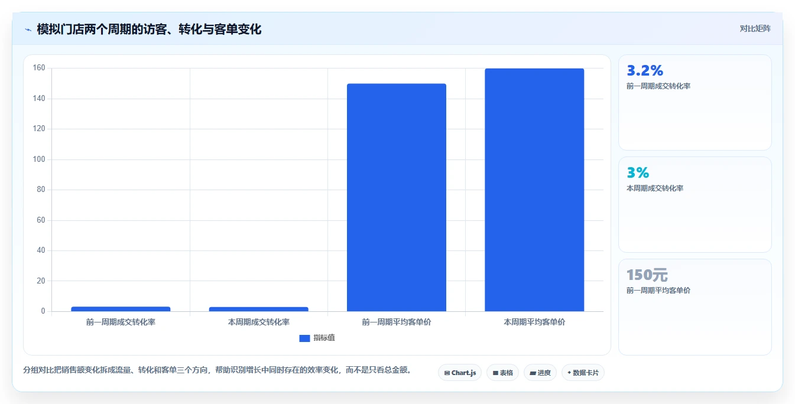Select the Chart.js tag pill

click(x=460, y=373)
